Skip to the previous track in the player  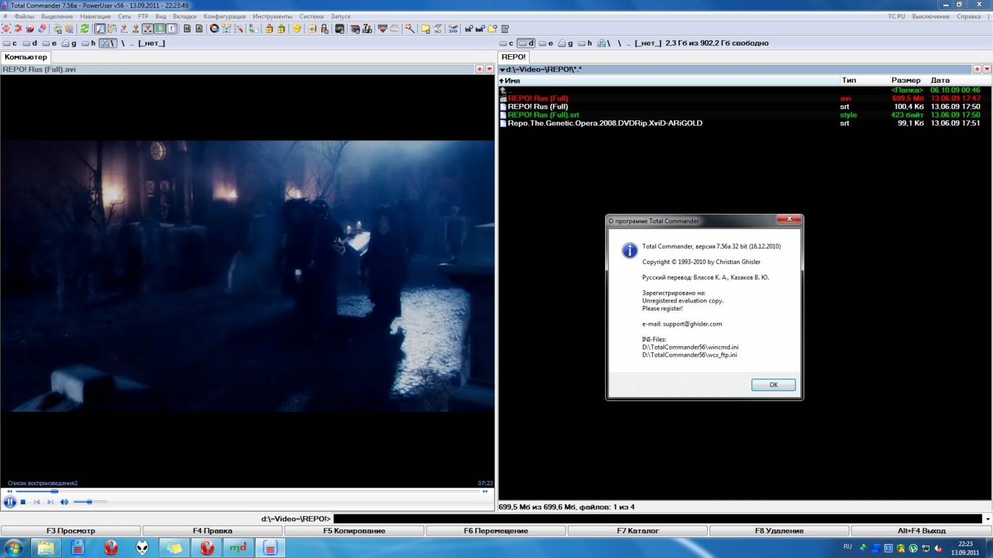[36, 502]
